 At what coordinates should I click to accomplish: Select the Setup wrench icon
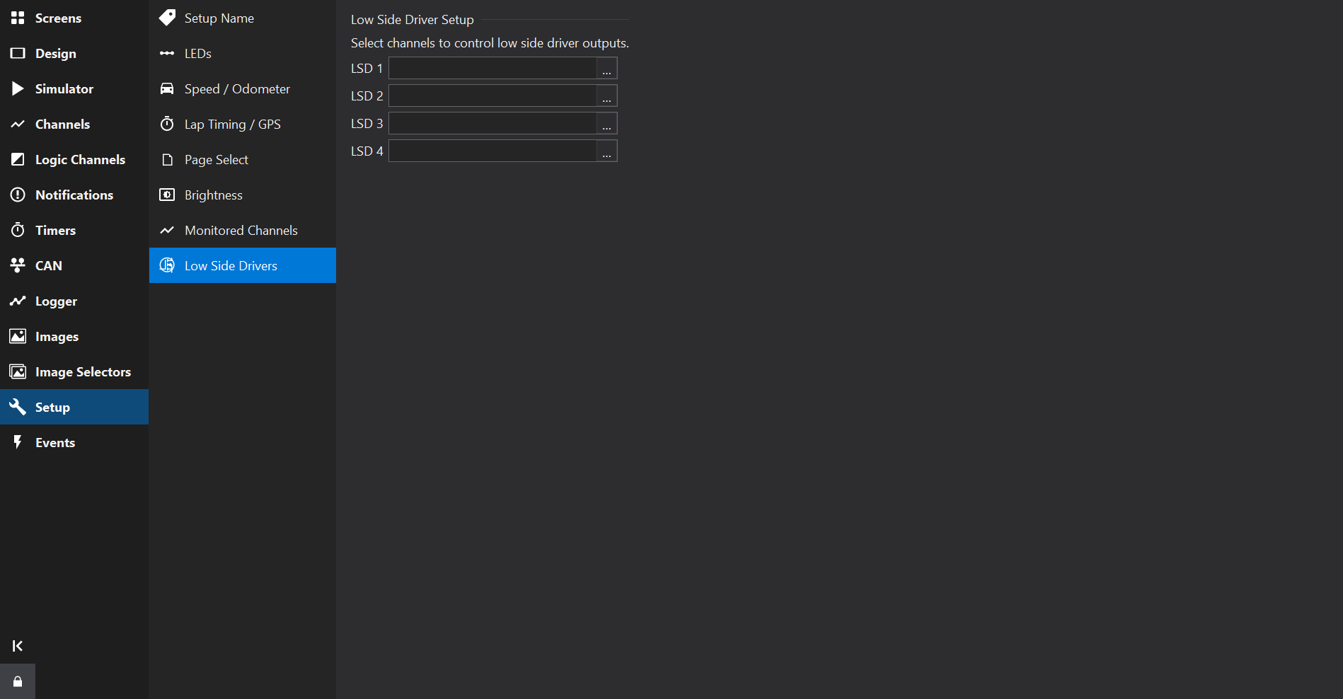click(x=18, y=407)
